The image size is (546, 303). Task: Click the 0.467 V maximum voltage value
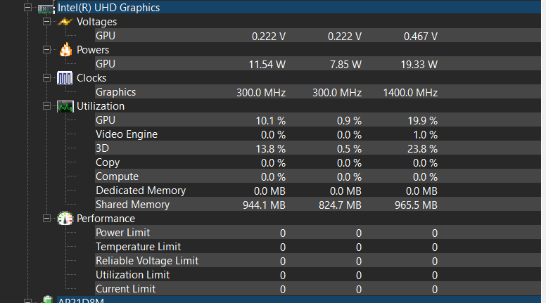click(420, 36)
